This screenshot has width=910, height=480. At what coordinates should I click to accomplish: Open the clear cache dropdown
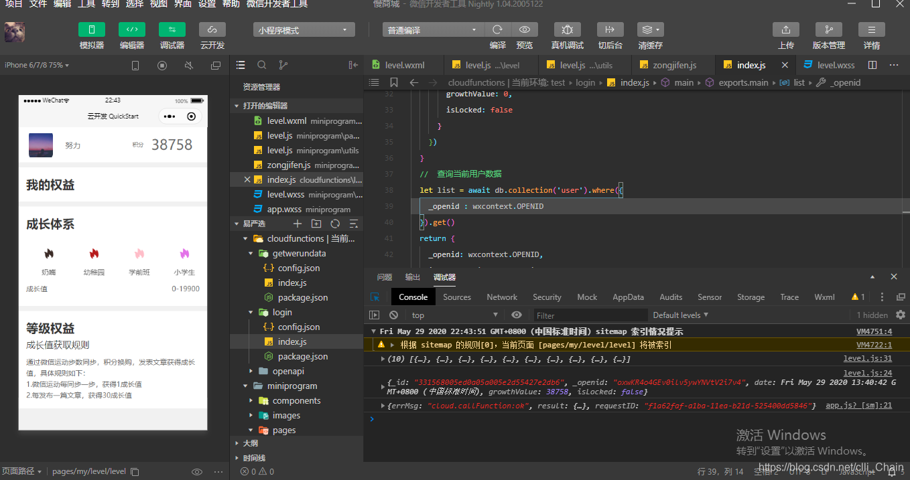[650, 29]
